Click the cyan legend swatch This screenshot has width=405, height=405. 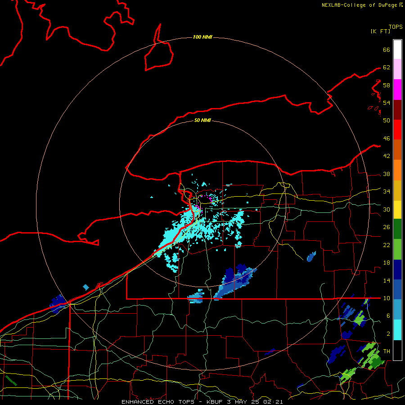pos(397,330)
